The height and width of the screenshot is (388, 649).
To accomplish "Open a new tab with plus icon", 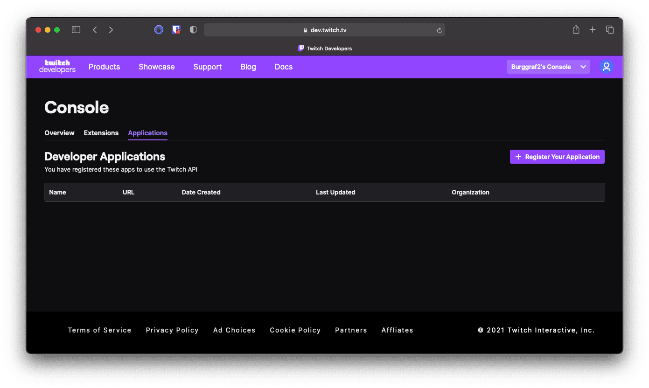I will [593, 30].
